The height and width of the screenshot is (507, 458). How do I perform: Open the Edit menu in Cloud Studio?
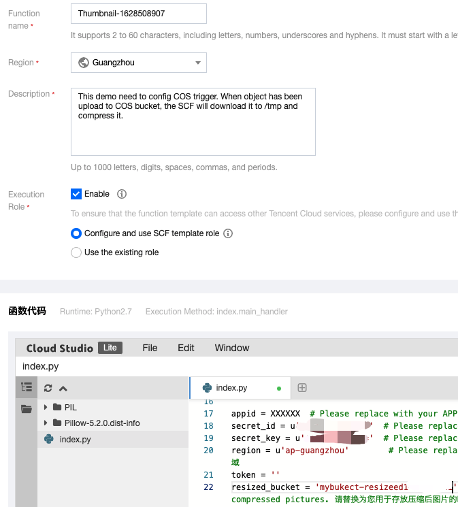click(186, 348)
